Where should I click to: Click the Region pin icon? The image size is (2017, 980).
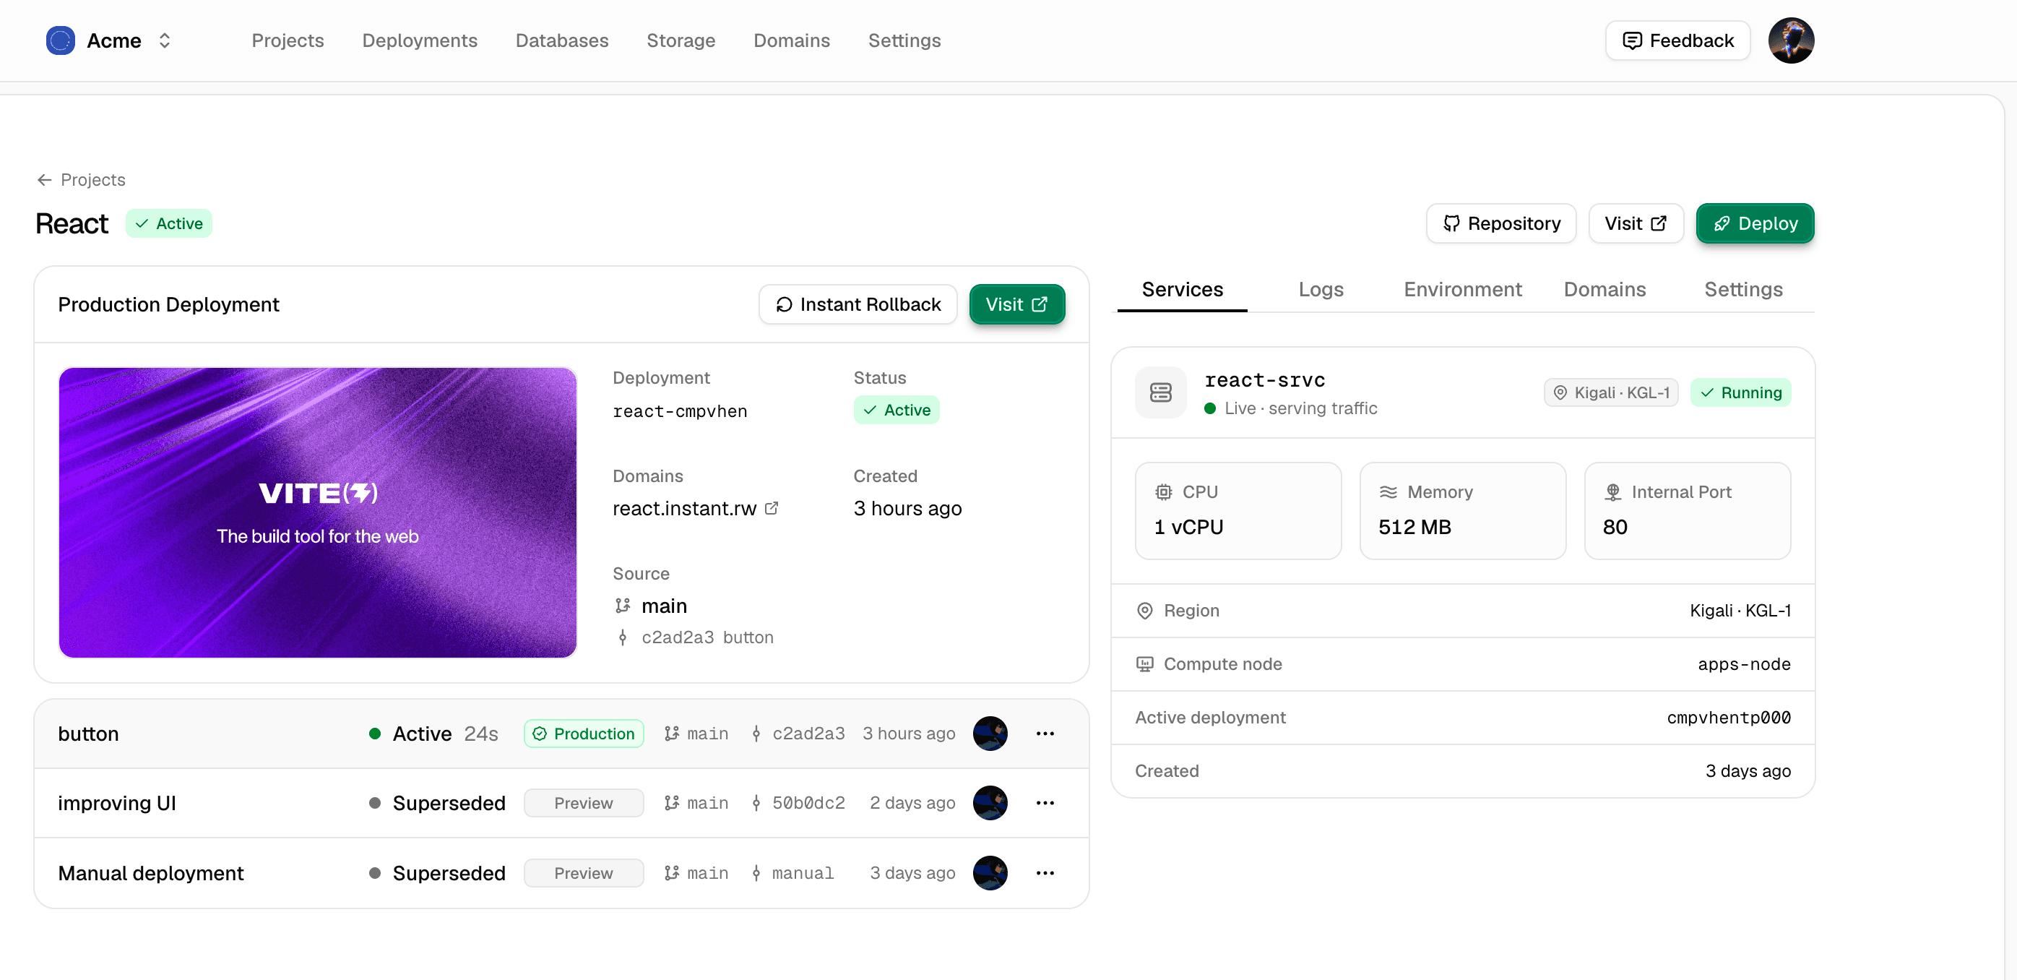pyautogui.click(x=1144, y=611)
